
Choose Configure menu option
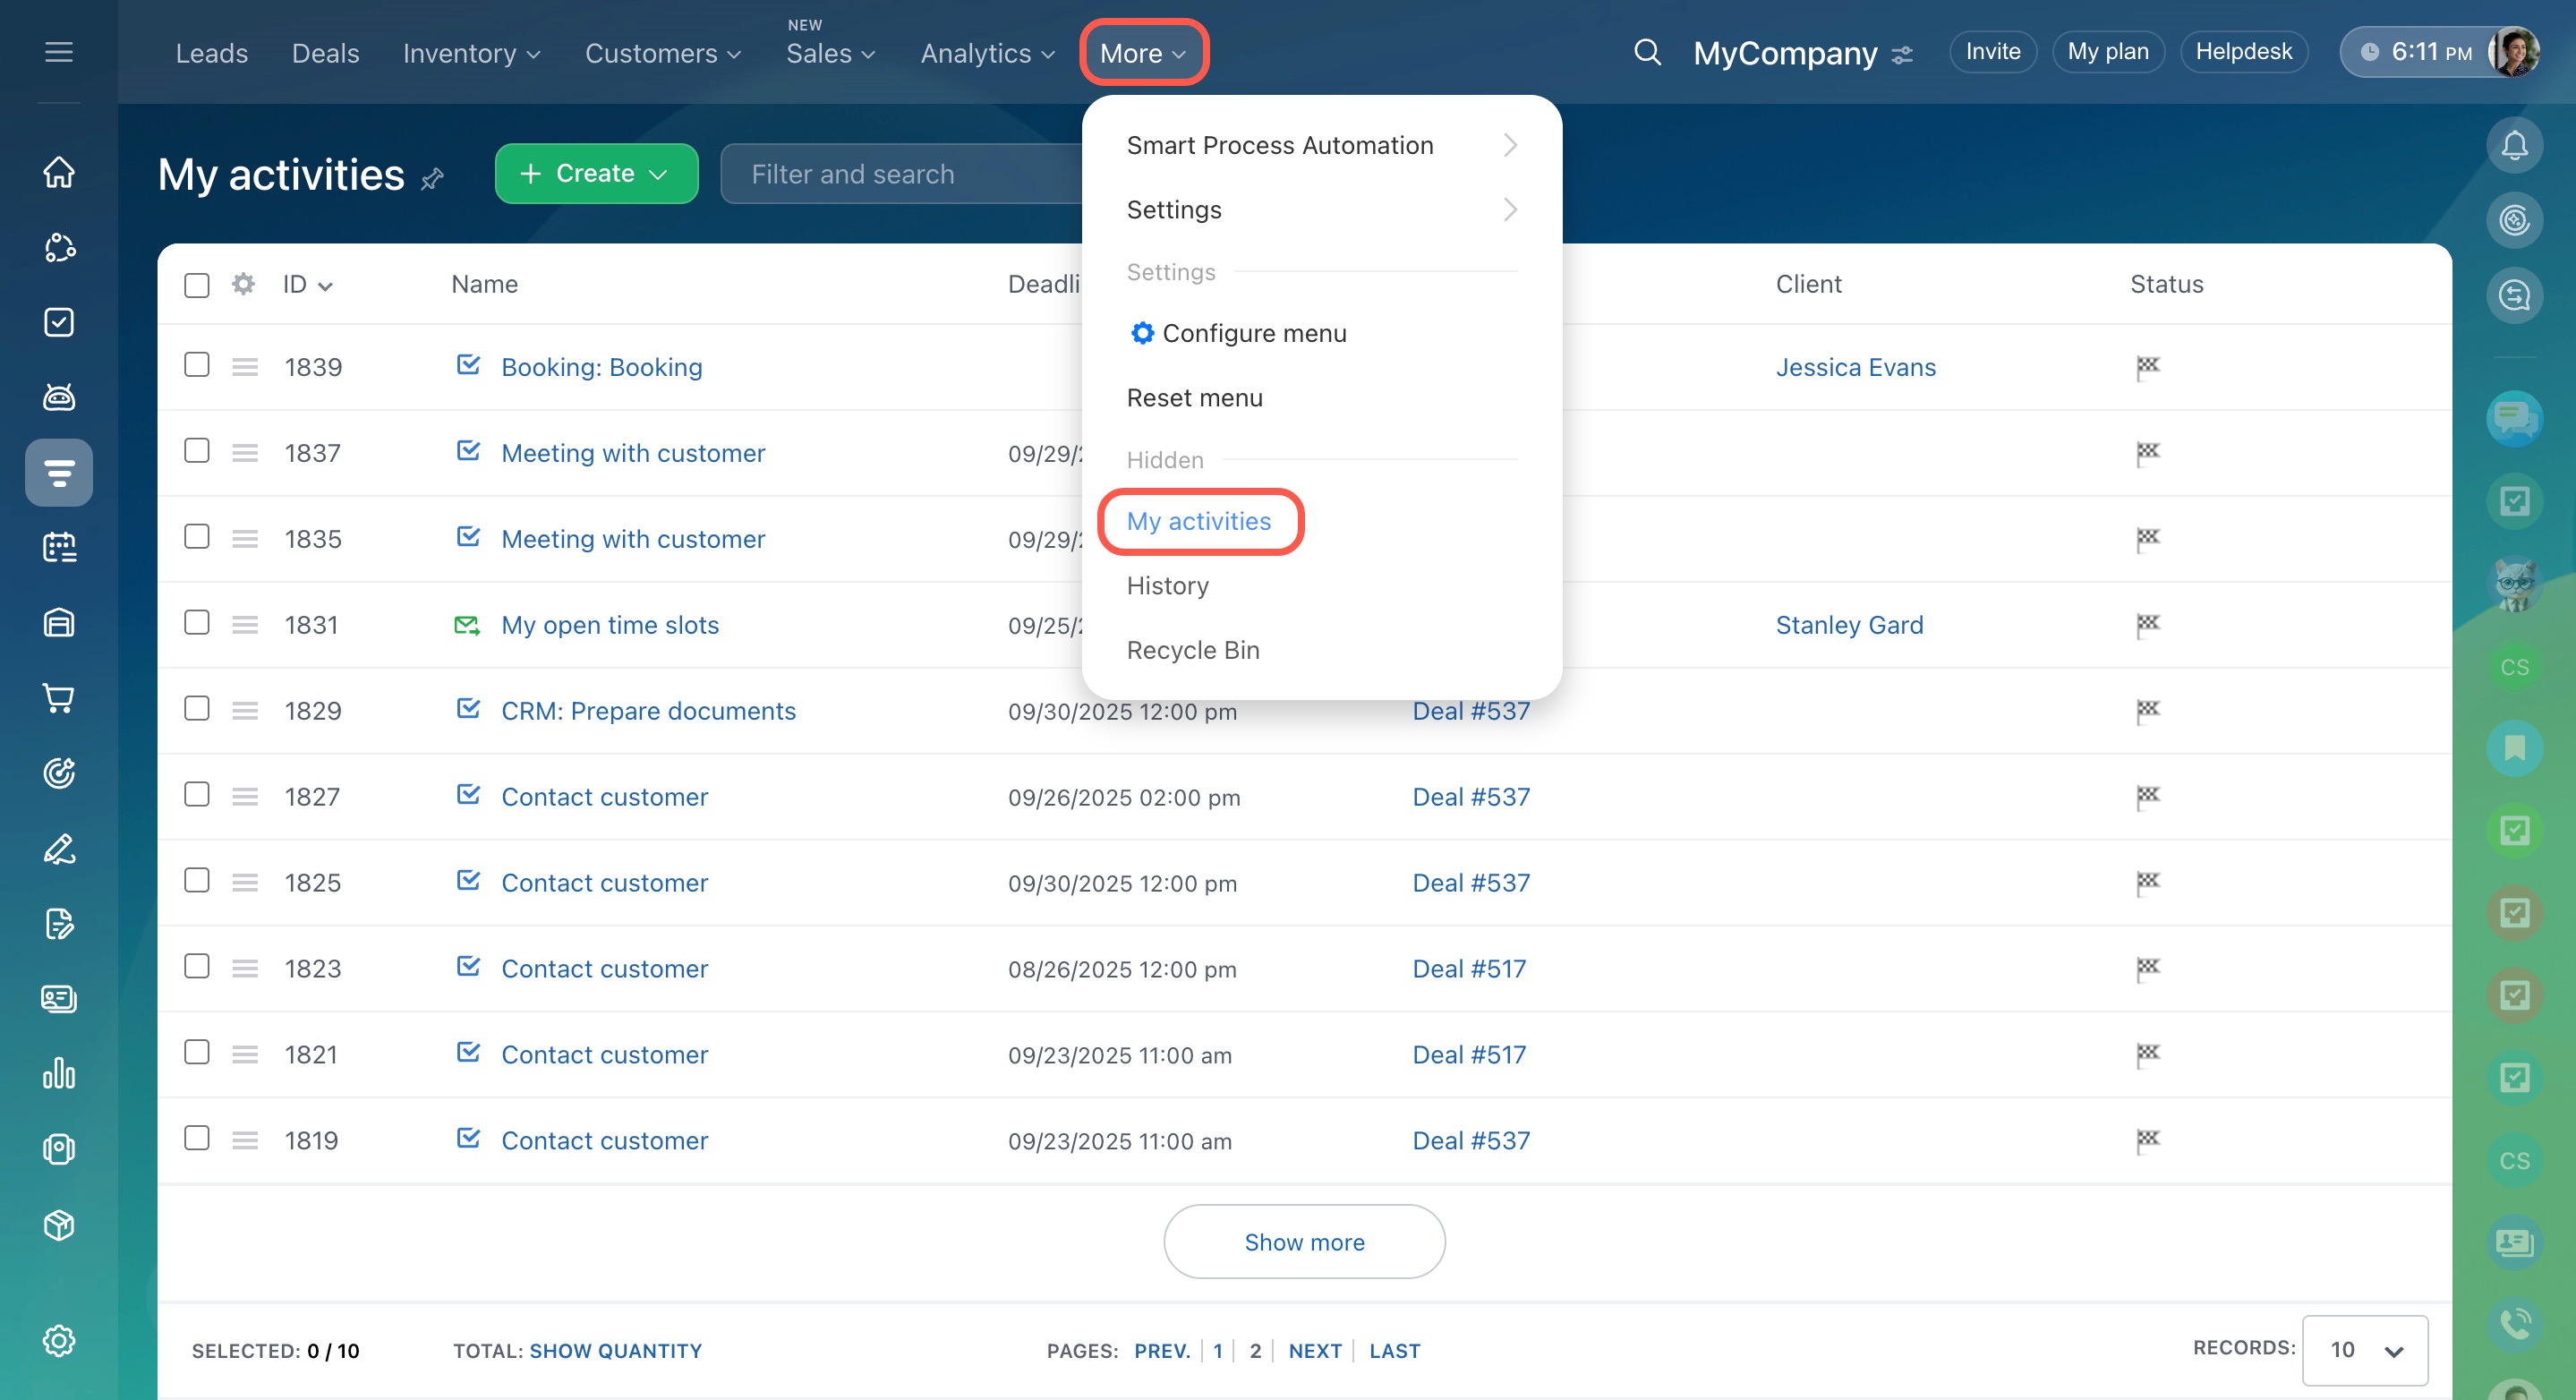click(1253, 333)
